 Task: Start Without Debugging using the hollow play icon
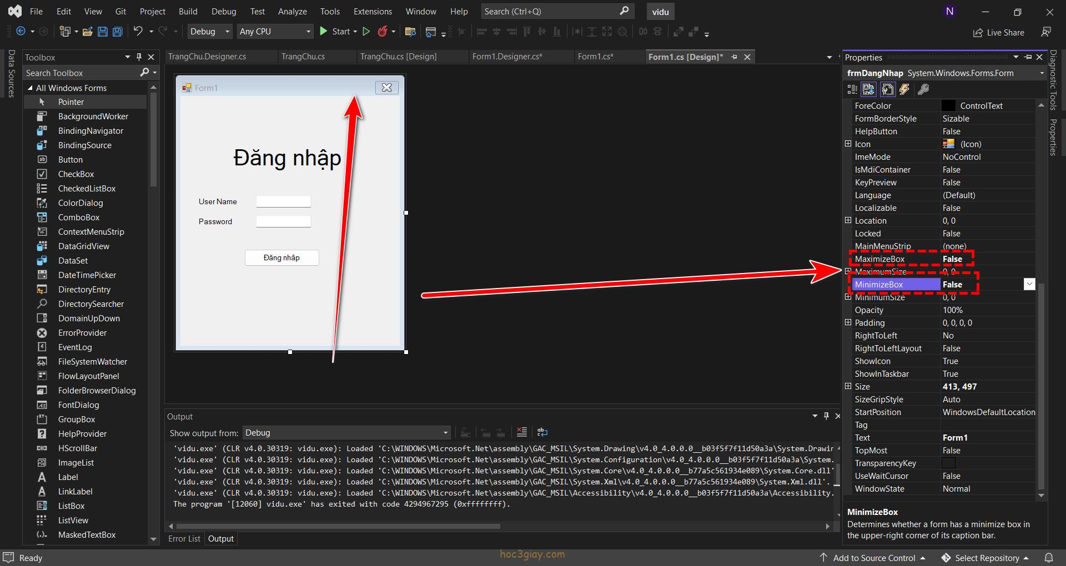point(366,32)
